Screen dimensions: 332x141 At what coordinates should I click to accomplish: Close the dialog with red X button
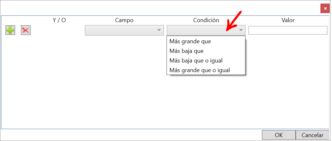pyautogui.click(x=325, y=8)
